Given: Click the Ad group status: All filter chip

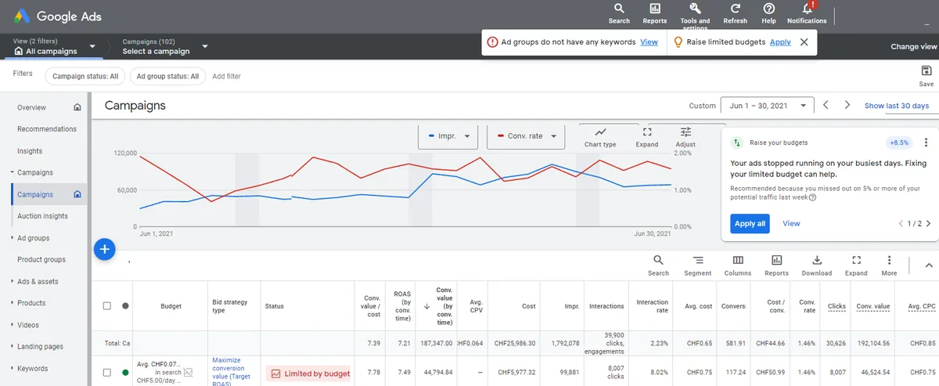Looking at the screenshot, I should coord(167,76).
